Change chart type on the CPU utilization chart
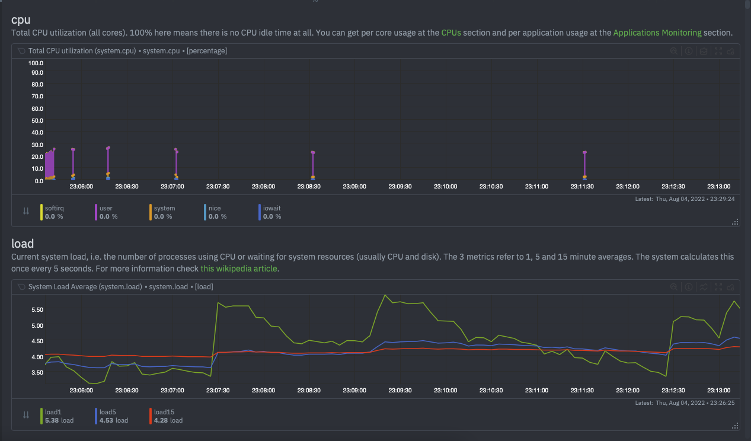751x441 pixels. [703, 51]
